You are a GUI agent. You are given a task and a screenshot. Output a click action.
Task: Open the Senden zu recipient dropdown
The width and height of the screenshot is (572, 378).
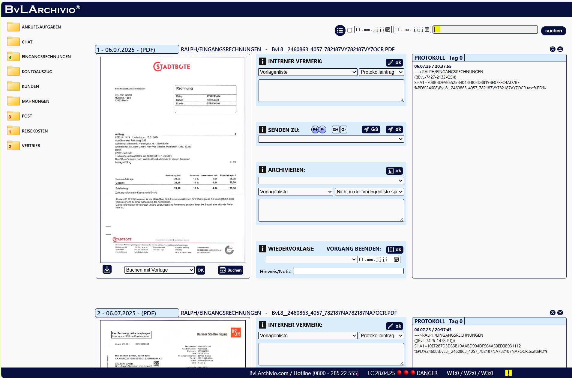pyautogui.click(x=331, y=139)
